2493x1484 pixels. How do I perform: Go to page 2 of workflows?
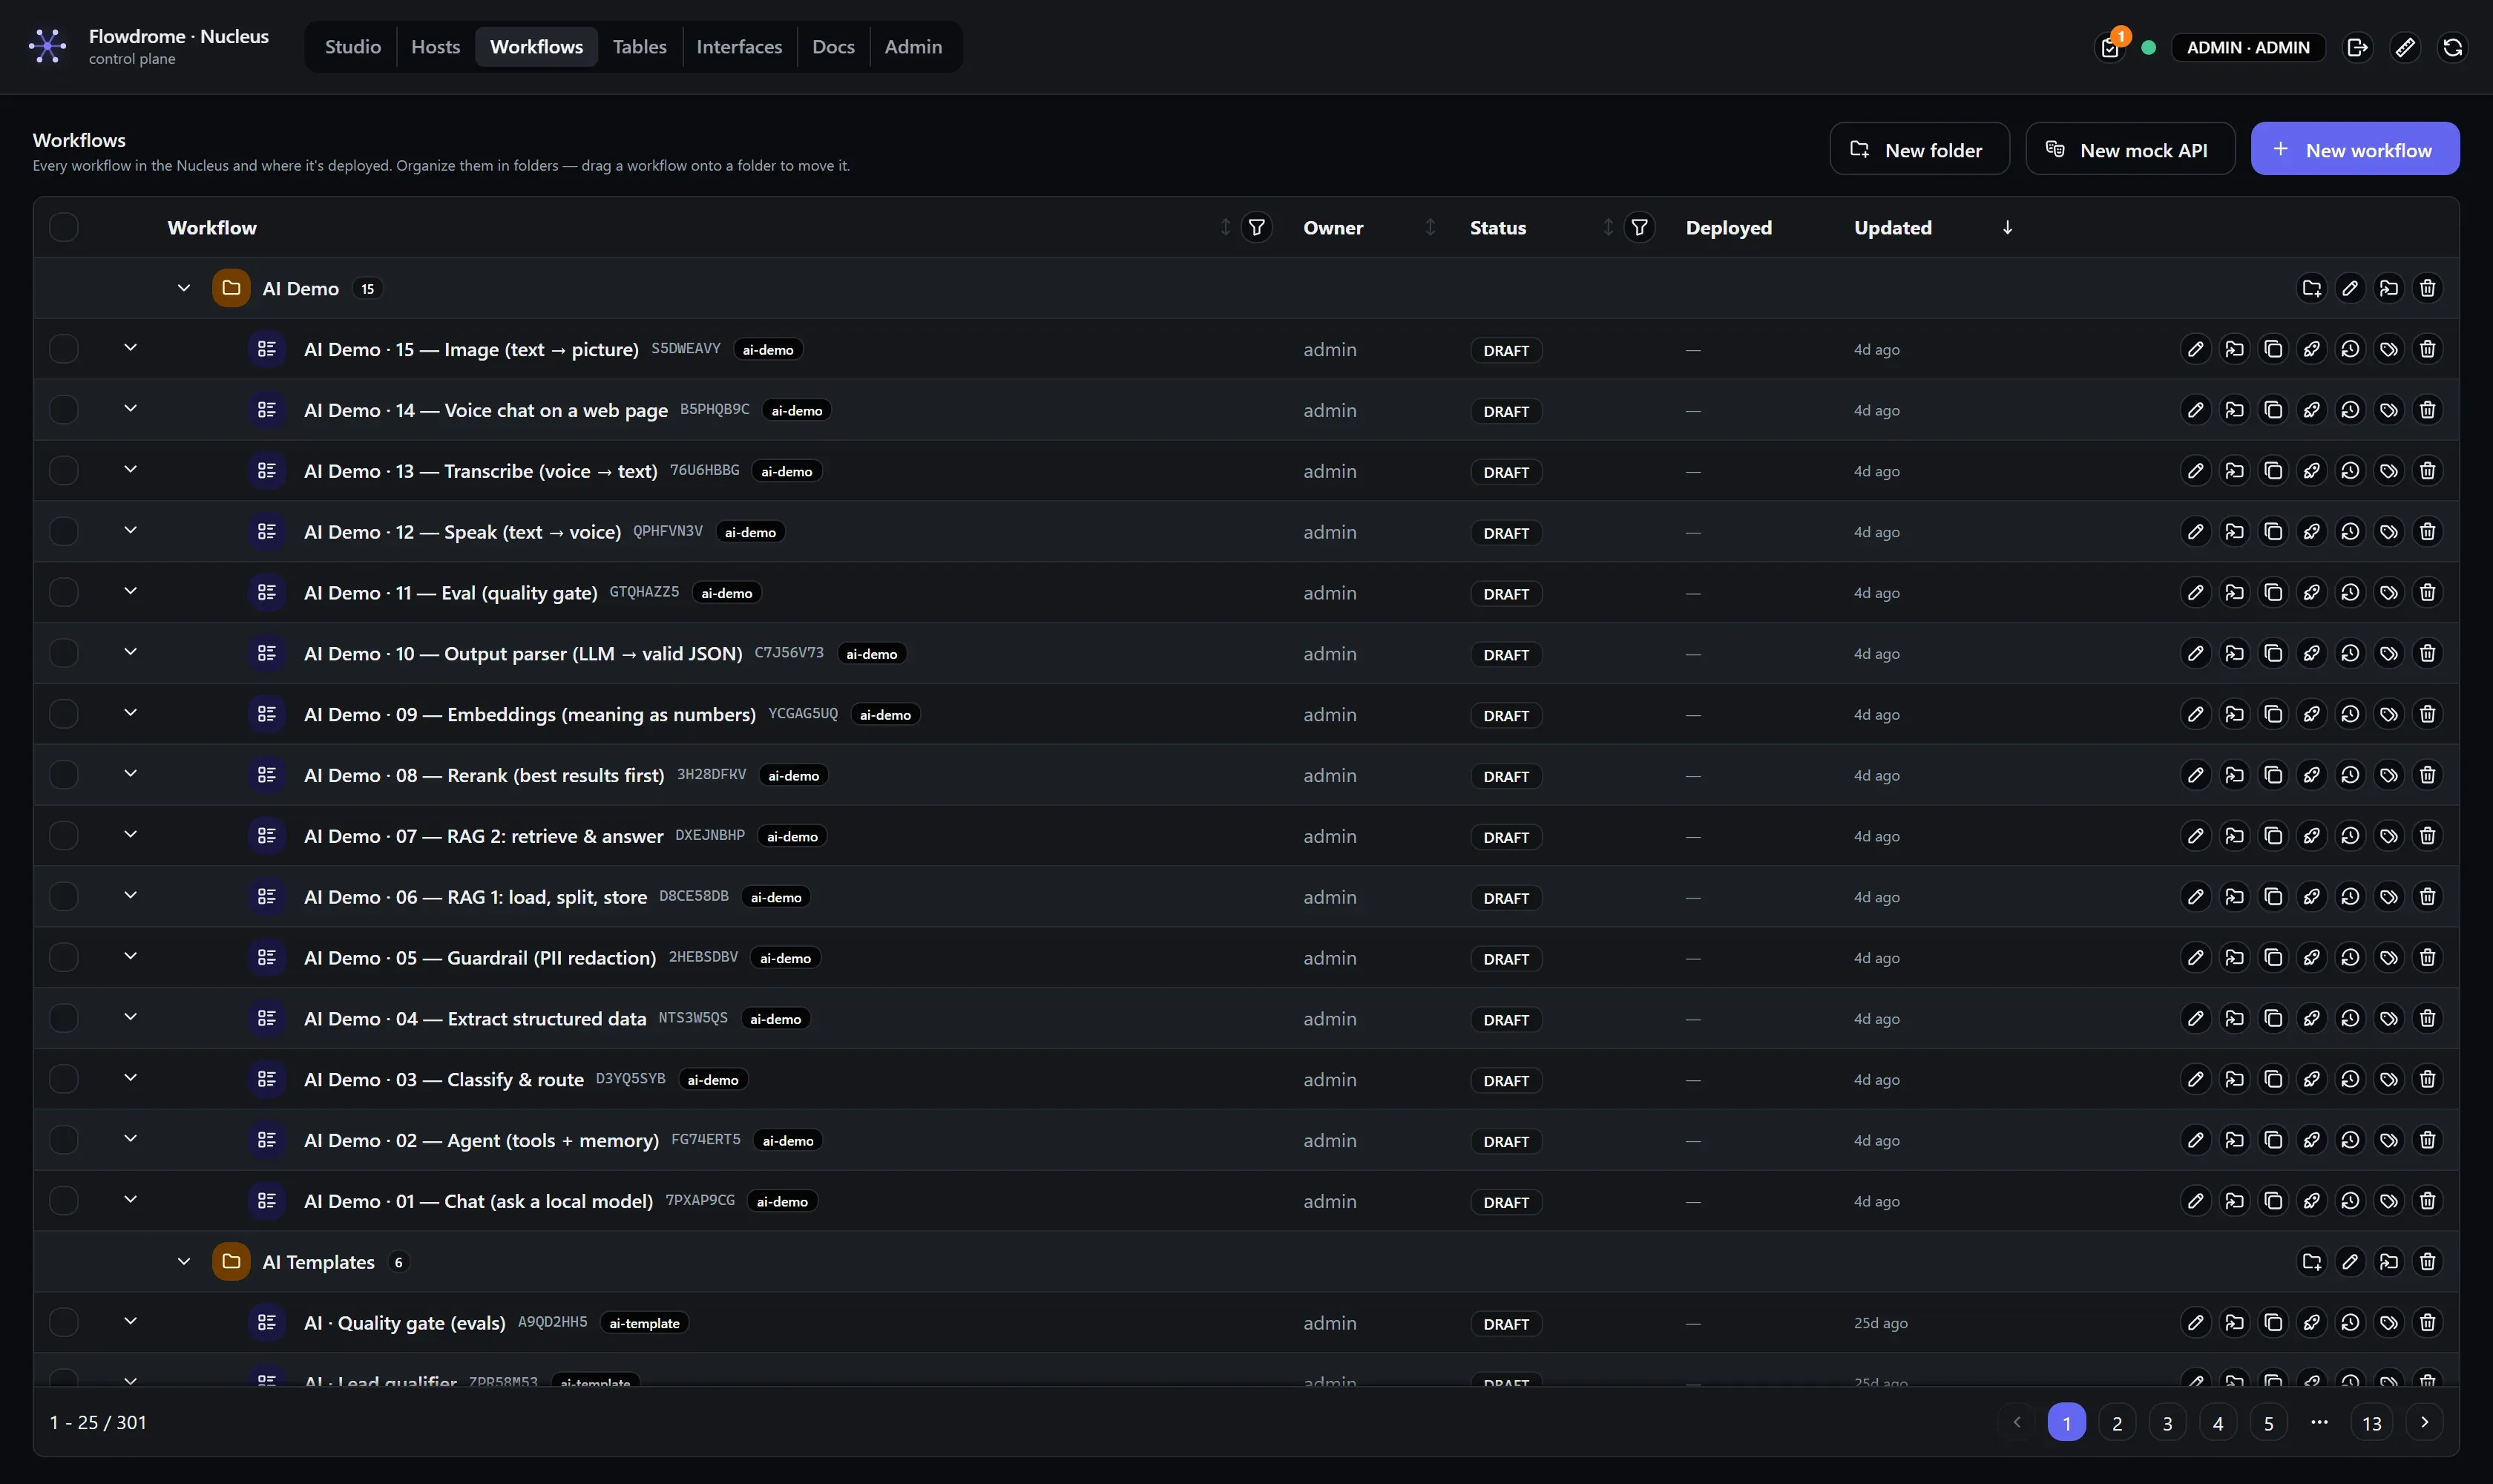click(2117, 1422)
